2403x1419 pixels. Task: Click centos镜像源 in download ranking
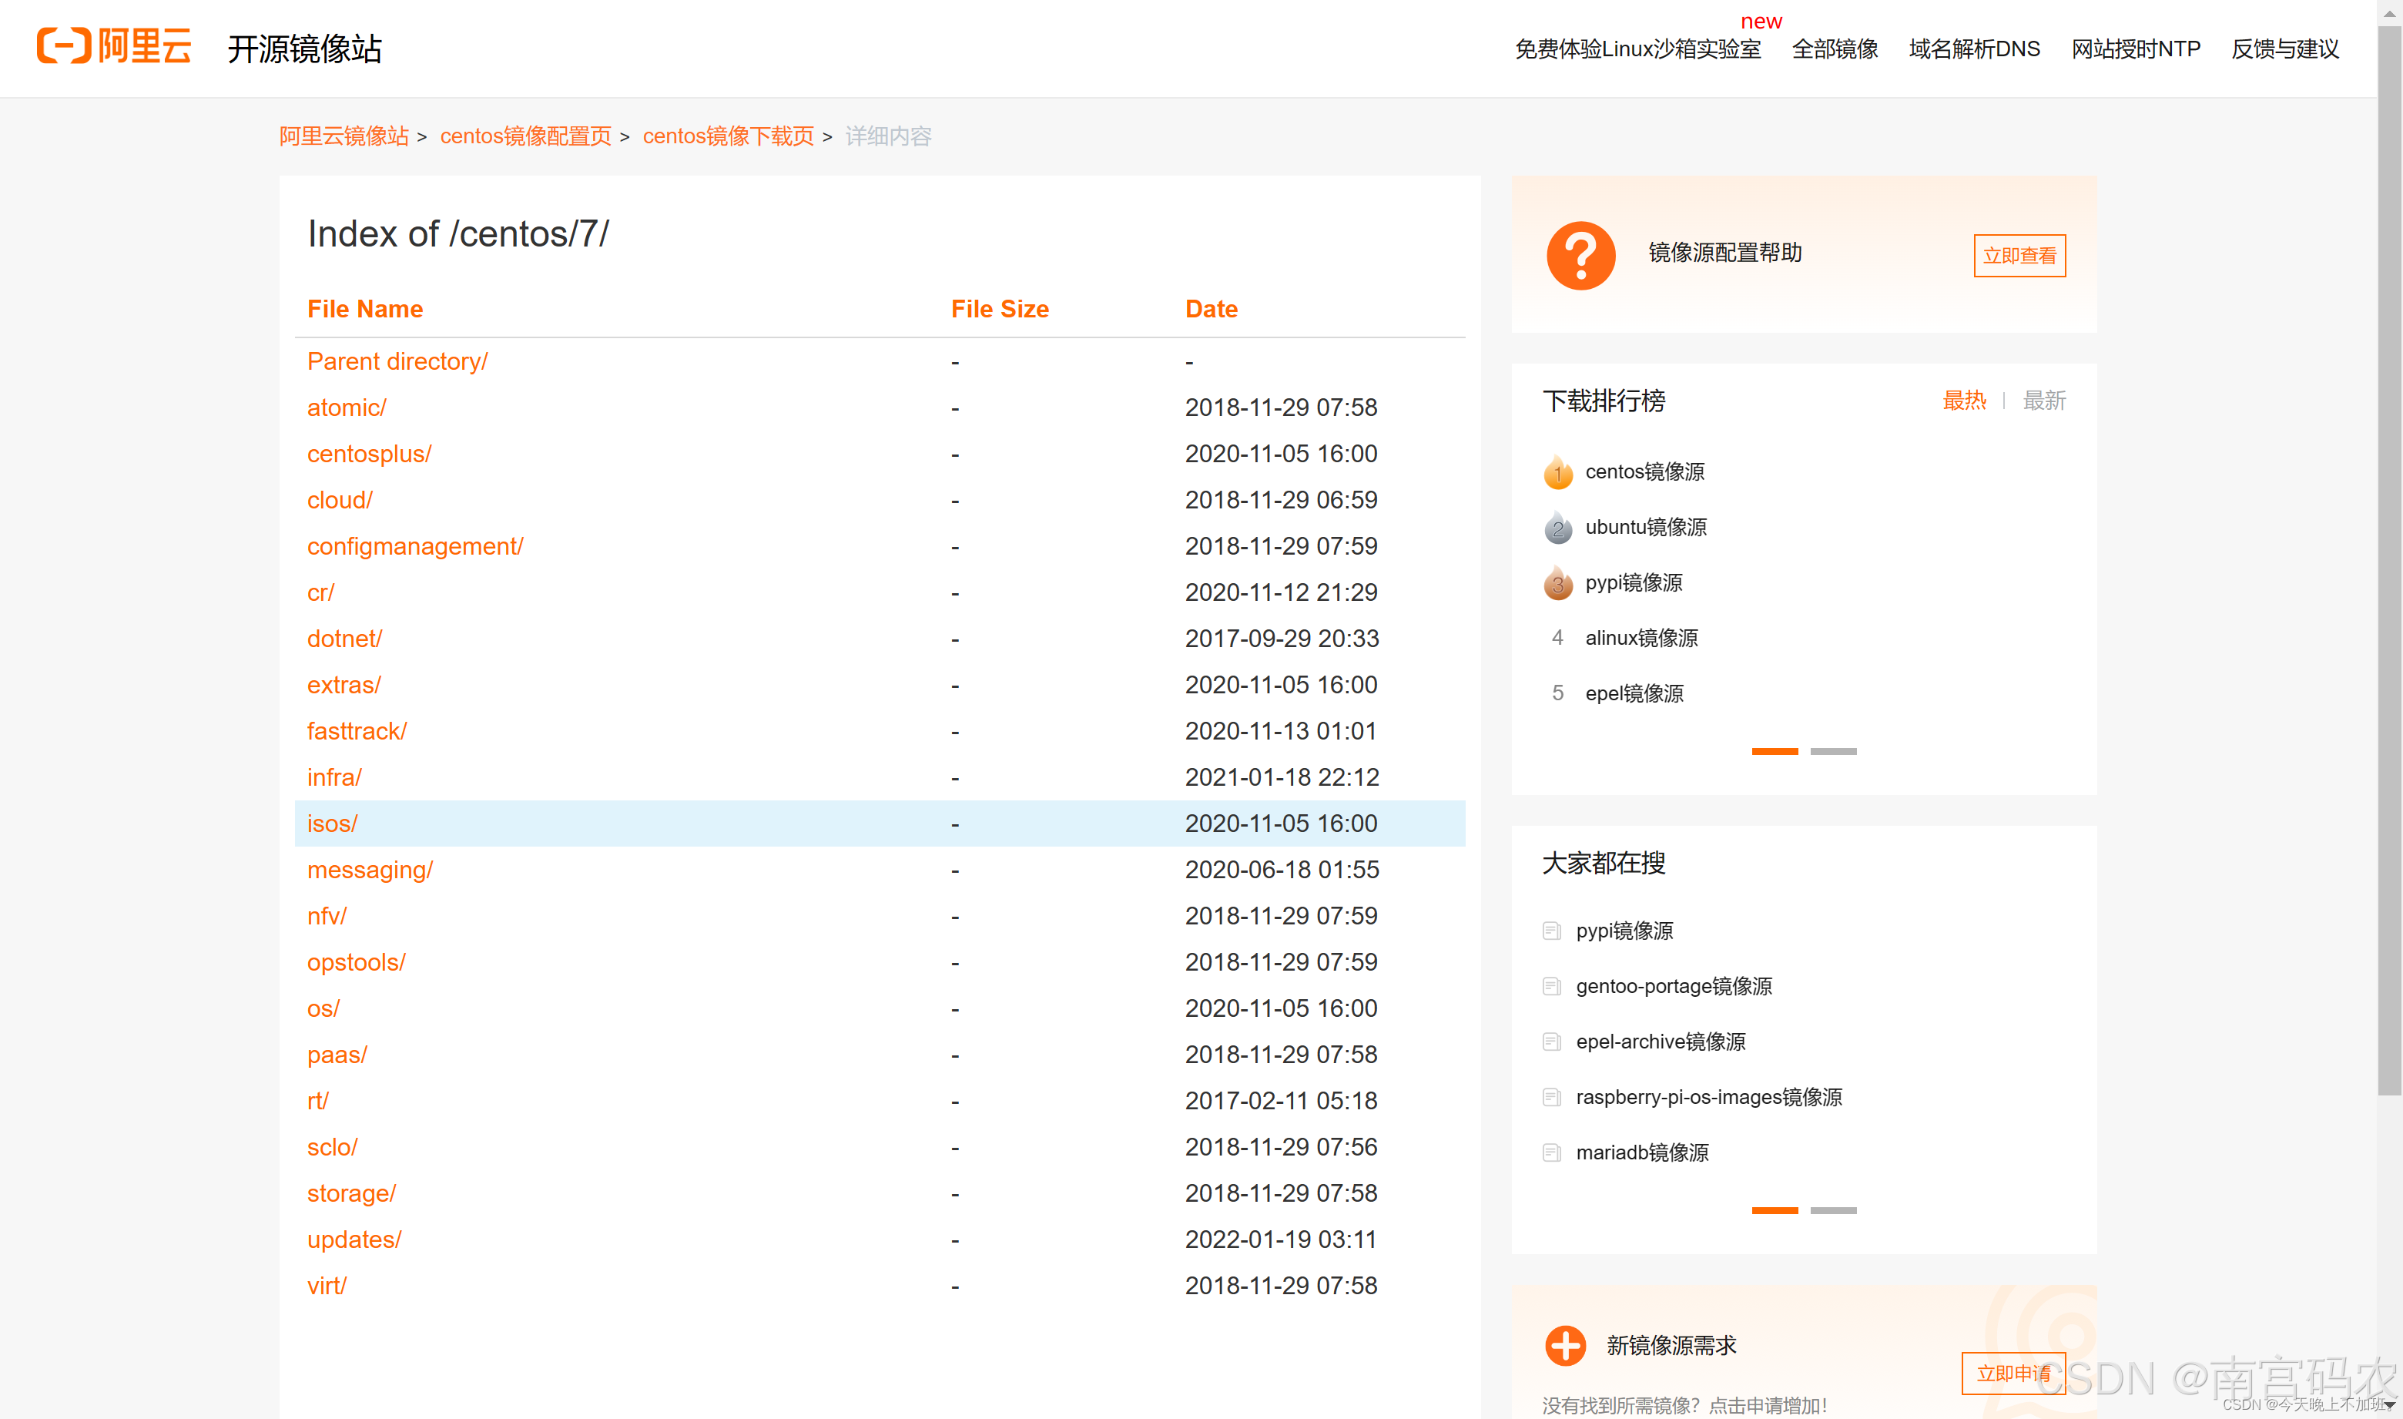1644,471
